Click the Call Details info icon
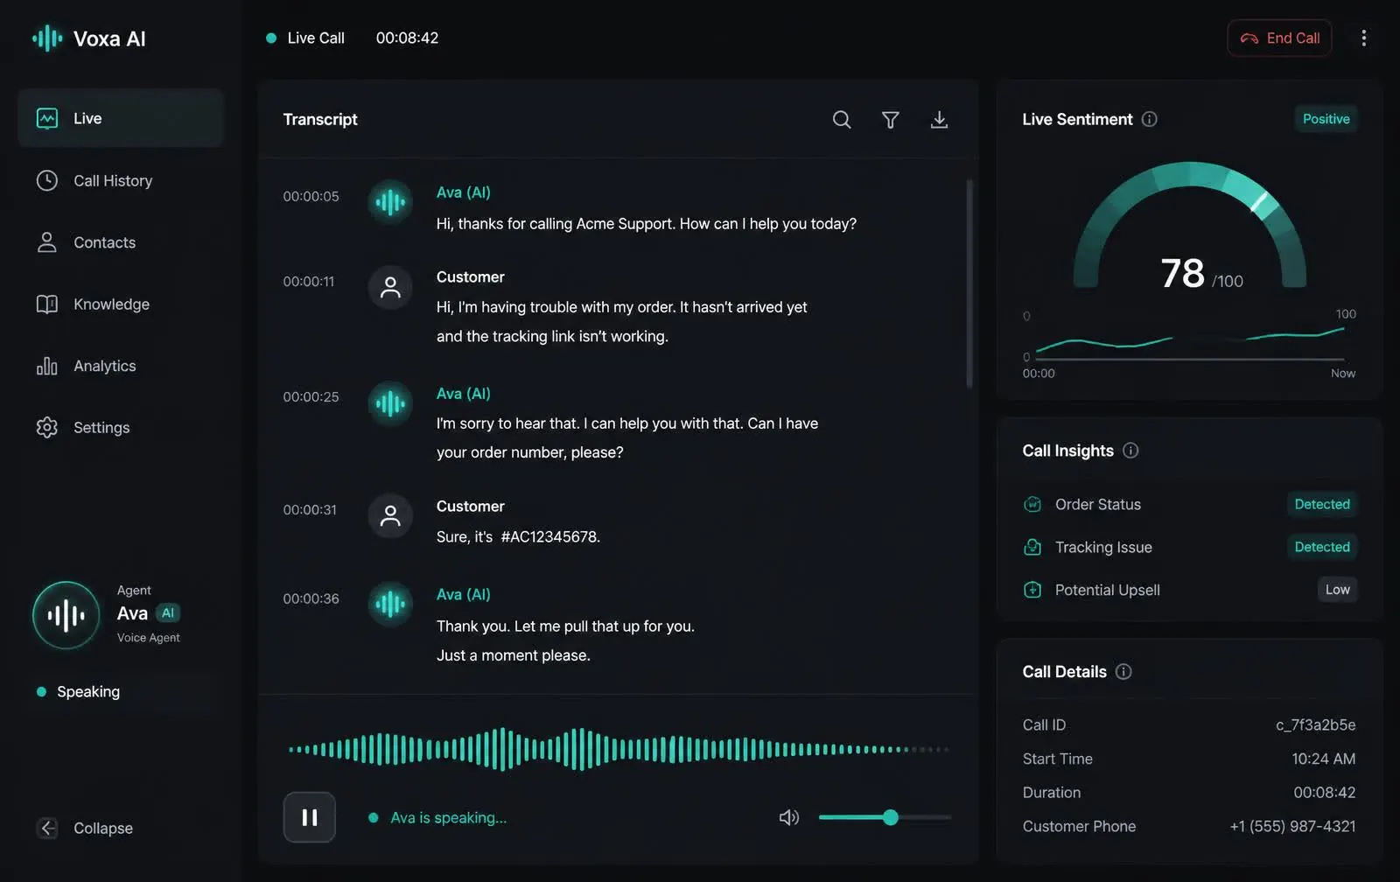Image resolution: width=1400 pixels, height=882 pixels. pos(1123,671)
